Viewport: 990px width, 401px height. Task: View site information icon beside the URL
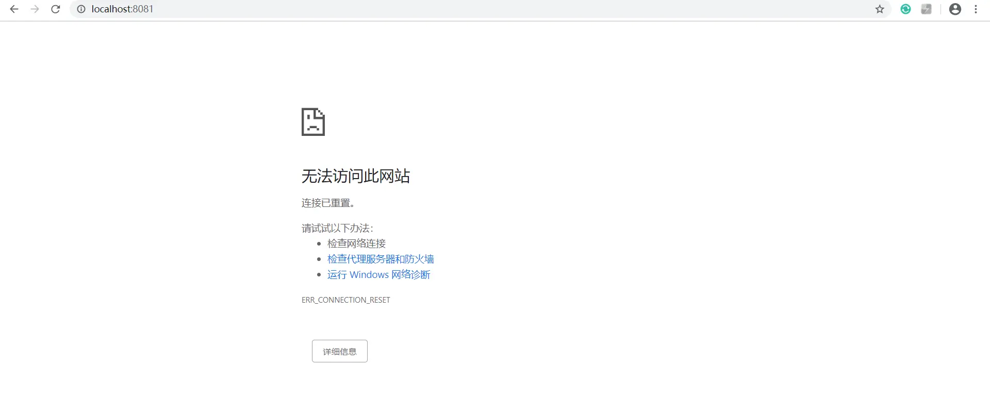81,9
